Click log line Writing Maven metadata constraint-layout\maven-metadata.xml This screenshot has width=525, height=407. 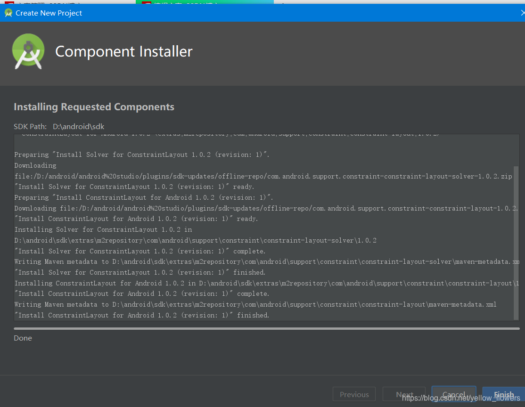(x=255, y=304)
